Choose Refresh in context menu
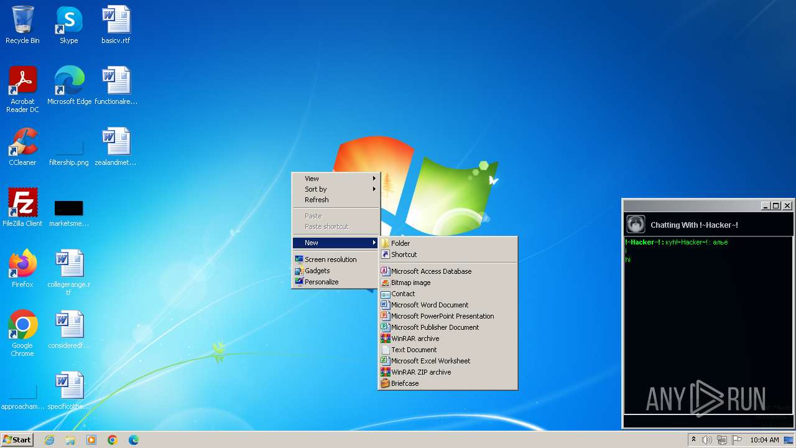 (336, 200)
